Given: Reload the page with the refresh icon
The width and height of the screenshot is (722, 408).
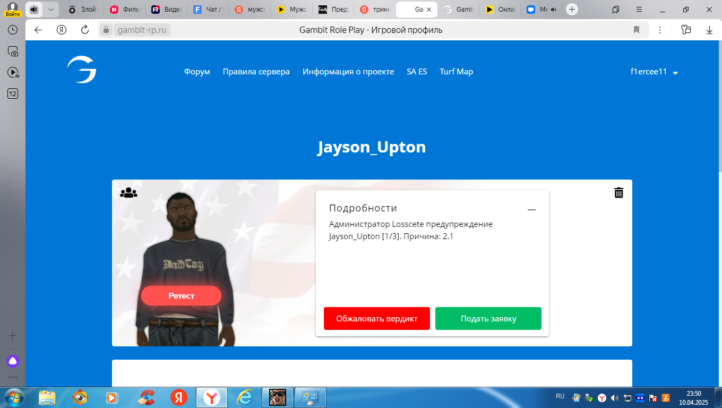Looking at the screenshot, I should point(85,30).
